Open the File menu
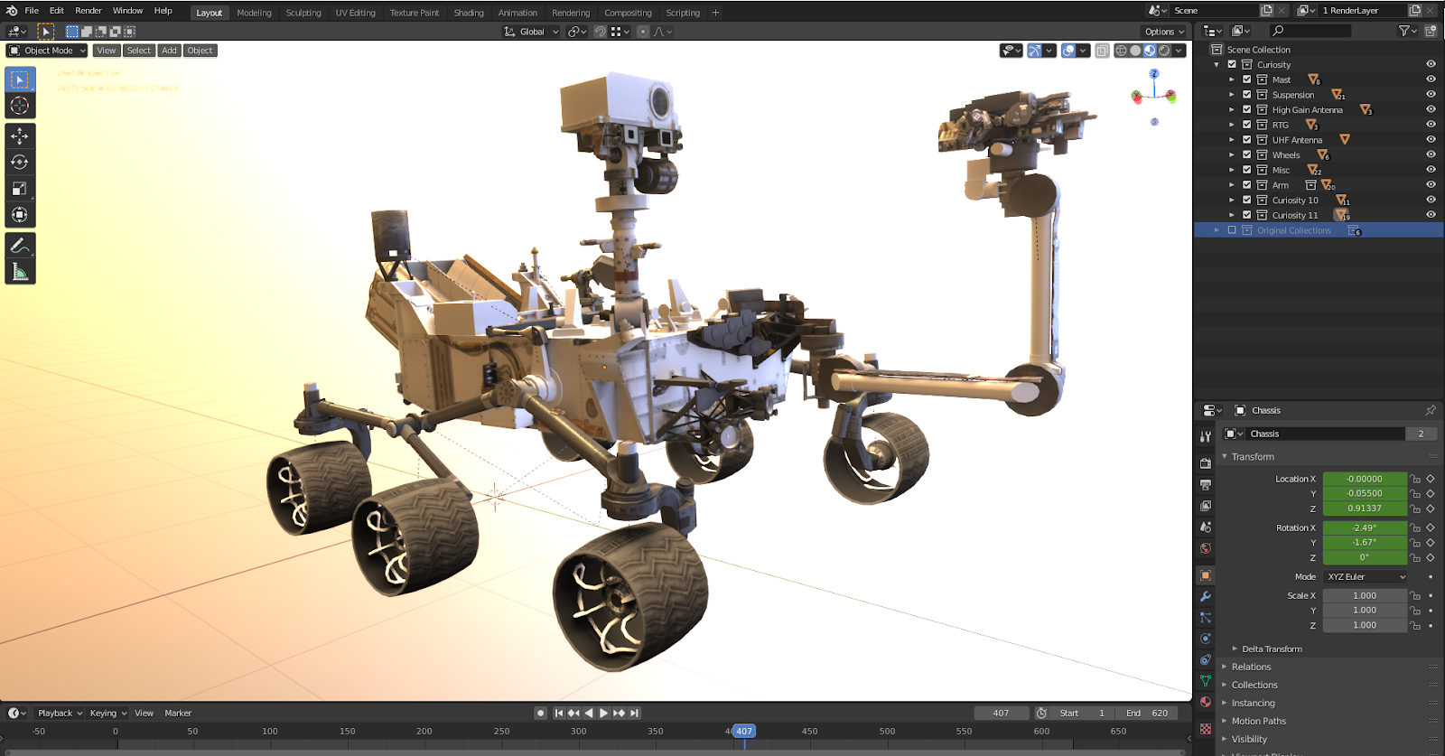Image resolution: width=1445 pixels, height=756 pixels. 32,11
